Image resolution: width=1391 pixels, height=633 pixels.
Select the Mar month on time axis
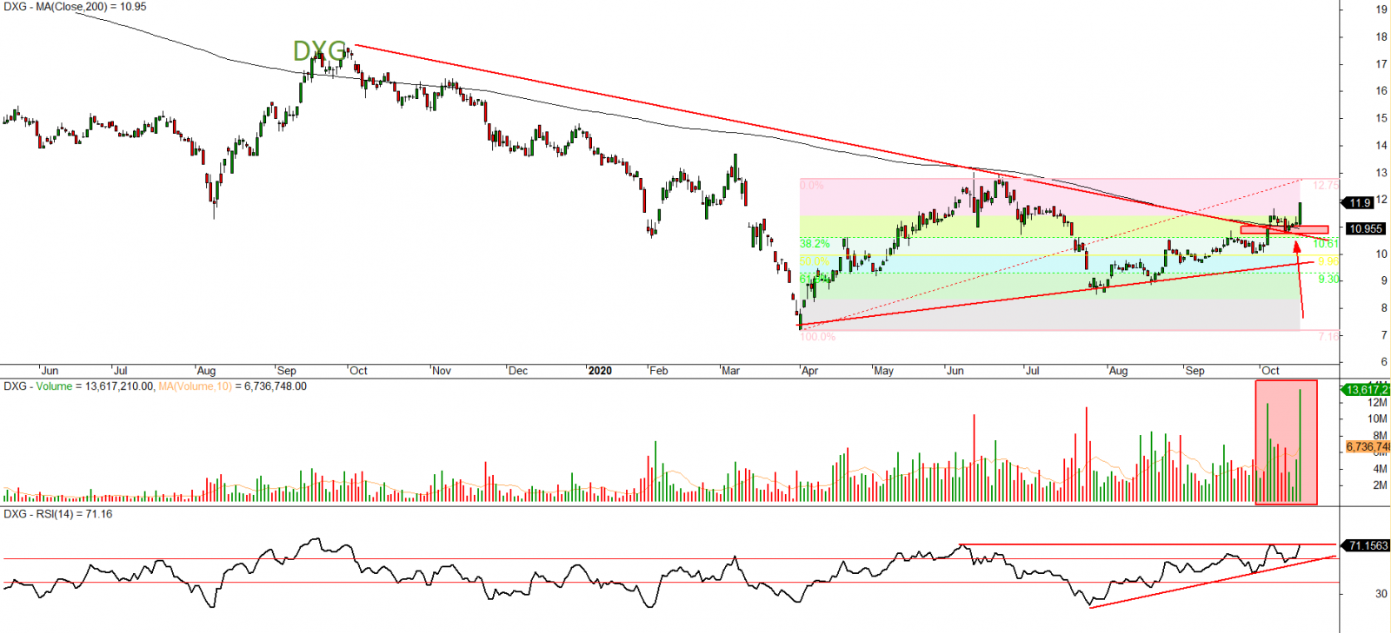point(730,371)
